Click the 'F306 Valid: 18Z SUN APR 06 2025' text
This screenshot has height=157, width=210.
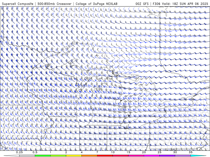(x=180, y=4)
